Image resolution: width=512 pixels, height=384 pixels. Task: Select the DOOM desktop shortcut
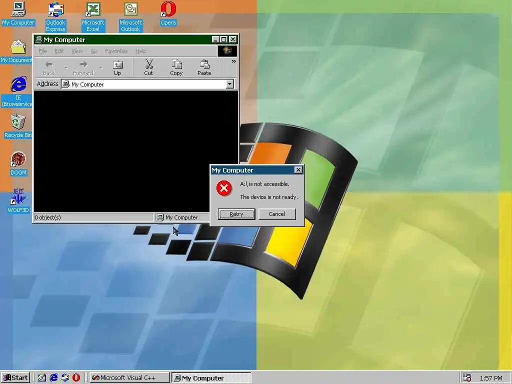[18, 164]
